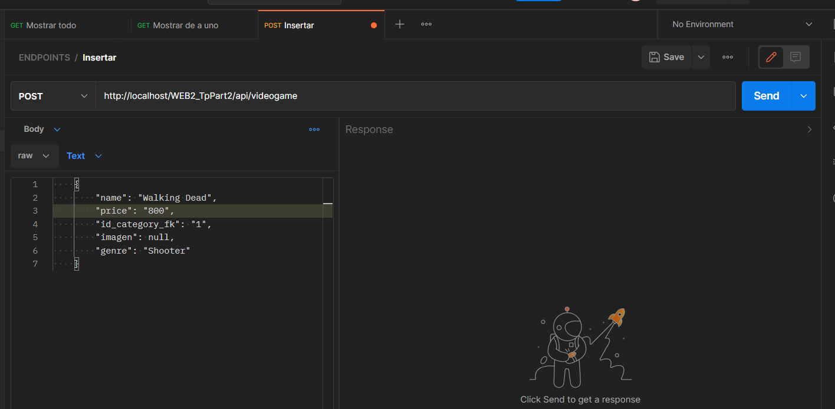Image resolution: width=835 pixels, height=409 pixels.
Task: Open the POST method dropdown
Action: tap(52, 95)
